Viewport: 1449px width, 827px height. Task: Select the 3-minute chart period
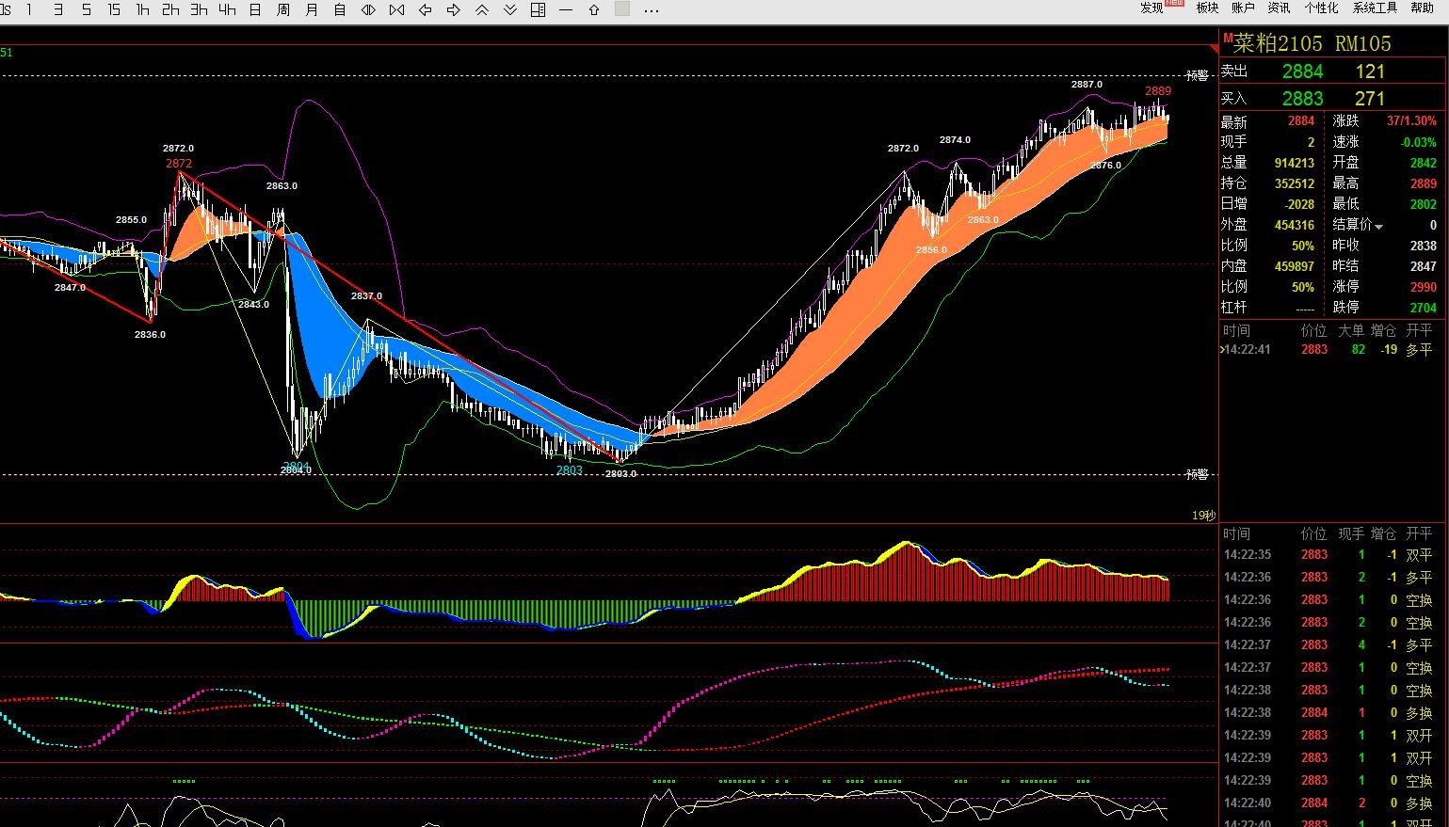click(58, 9)
